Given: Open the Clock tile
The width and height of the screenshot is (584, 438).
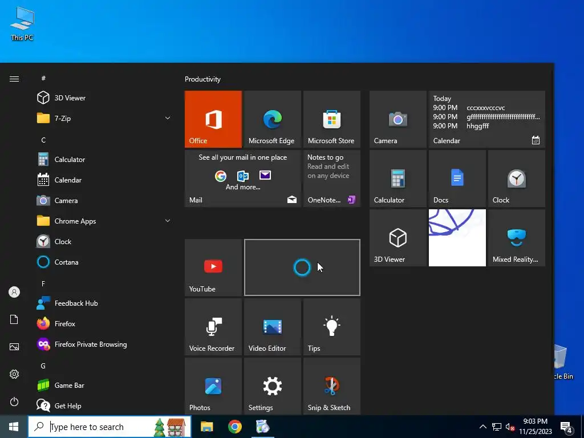Looking at the screenshot, I should pyautogui.click(x=516, y=179).
